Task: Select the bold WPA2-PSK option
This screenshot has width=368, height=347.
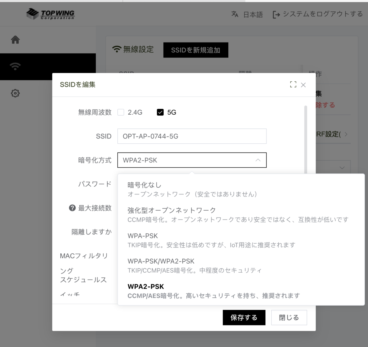Action: [x=241, y=291]
